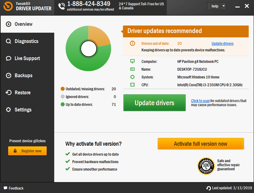
Task: Click the Intel Core i3-2350M CPU value
Action: (210, 85)
